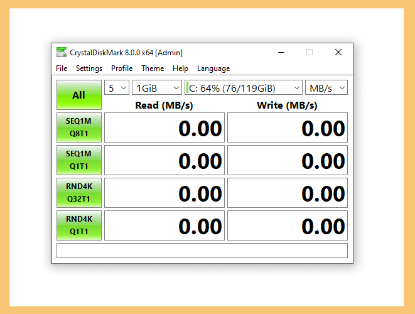
Task: Click the RND4K Q32T1 write result value
Action: [x=288, y=193]
